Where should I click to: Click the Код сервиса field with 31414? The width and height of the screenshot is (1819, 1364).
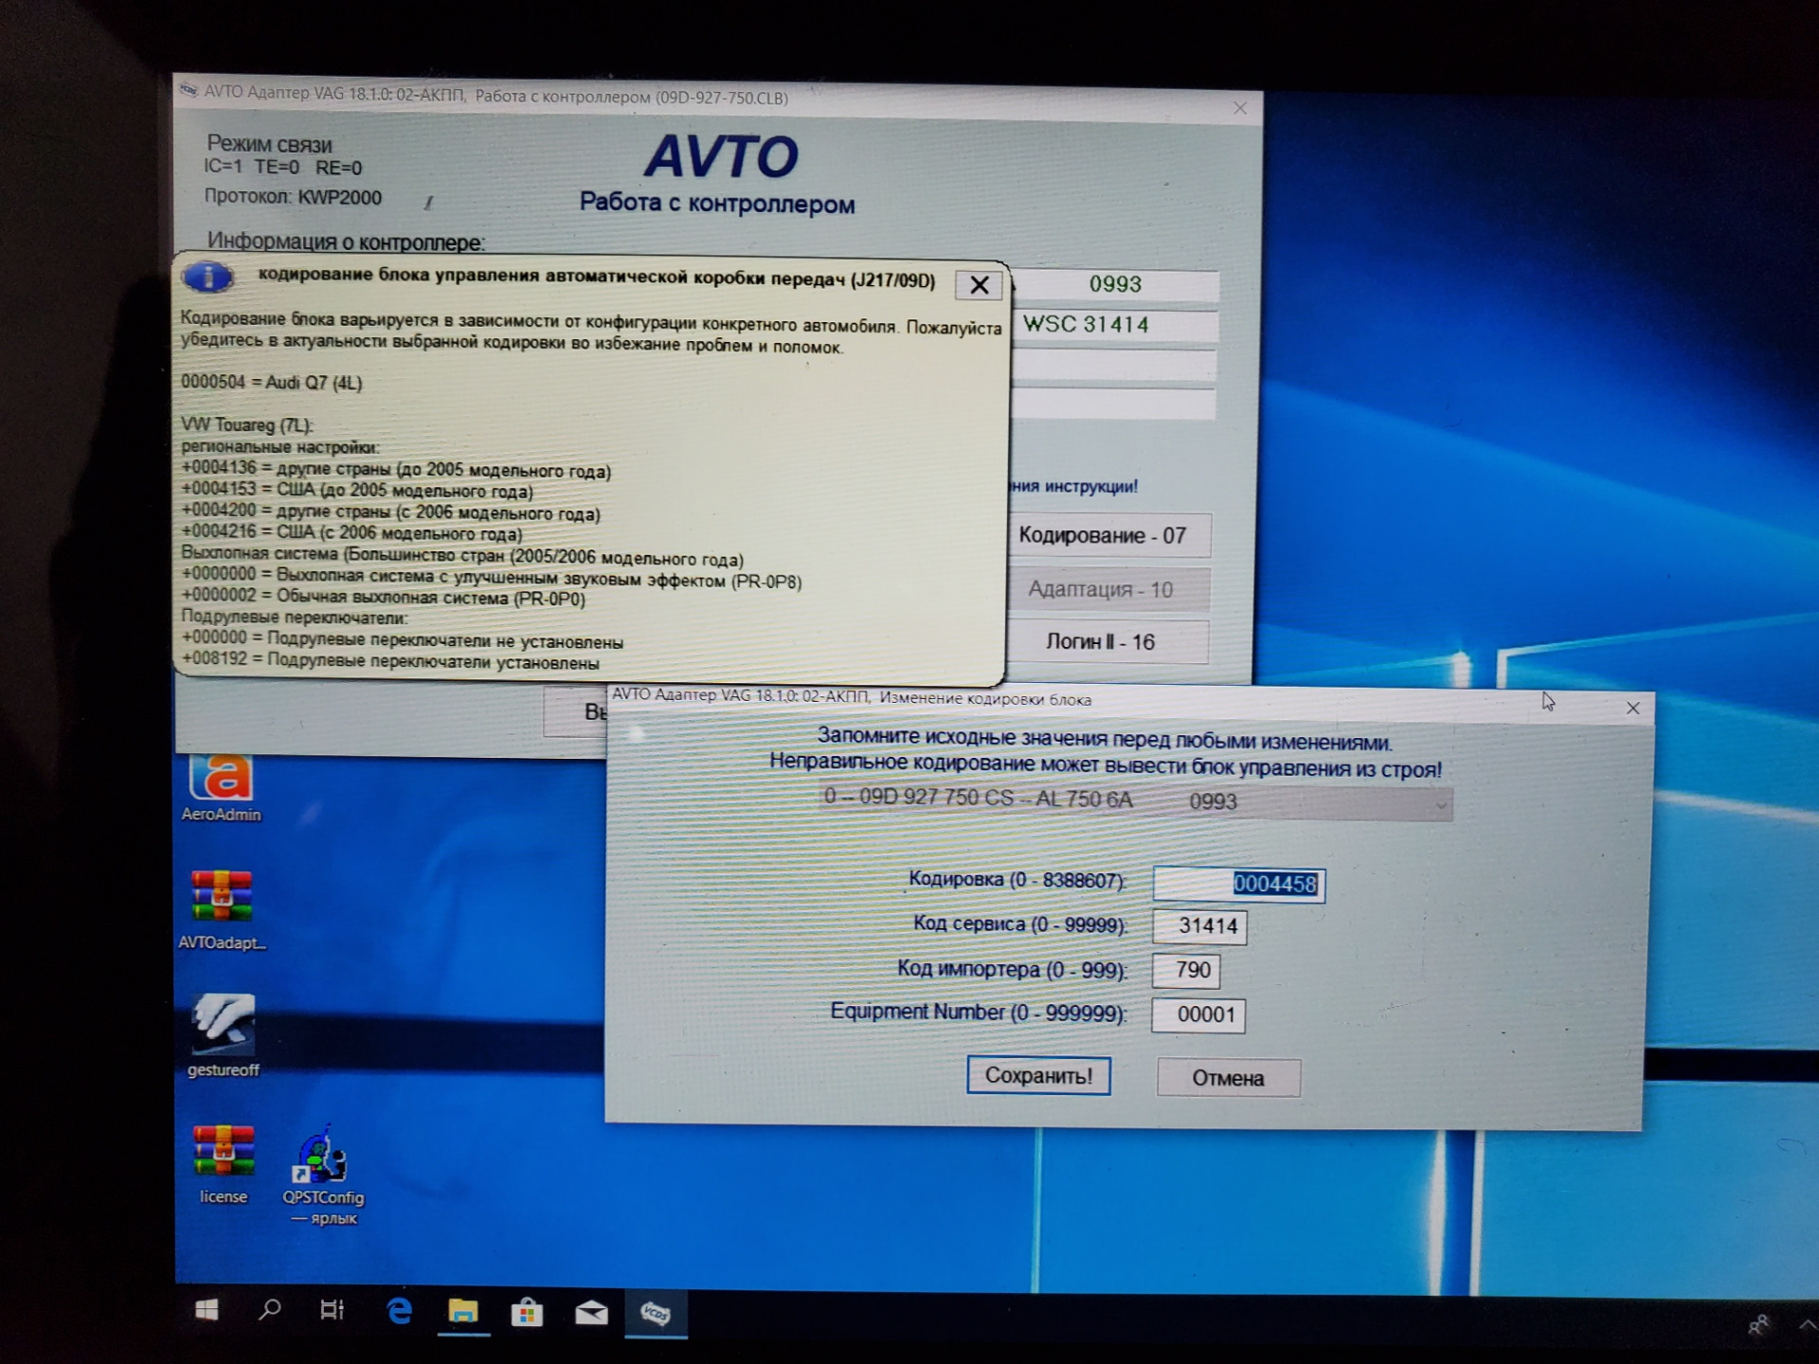click(1199, 926)
